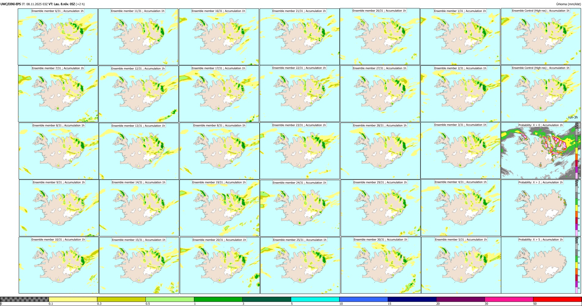Screen dimensions: 582x306
Task: Click the percent scale beside Probability X > 2
Action: coord(578,208)
